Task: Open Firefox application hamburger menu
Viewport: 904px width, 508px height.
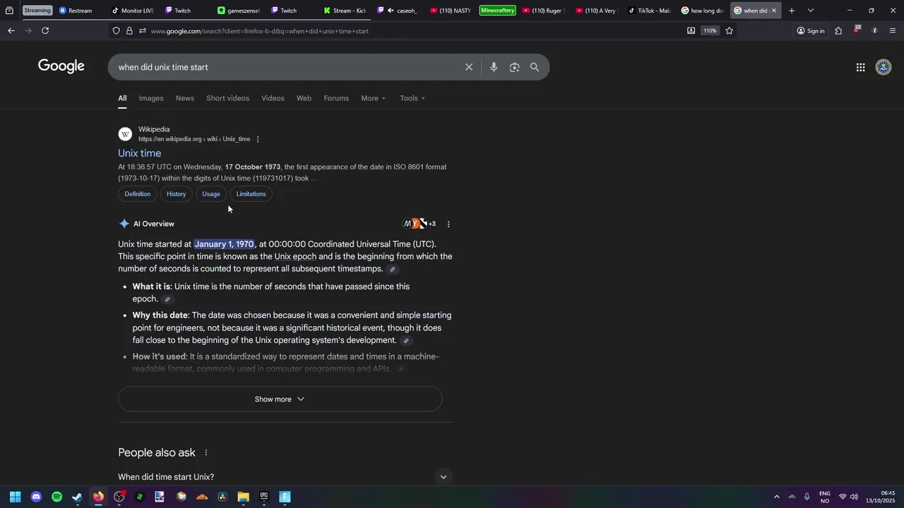Action: (x=893, y=30)
